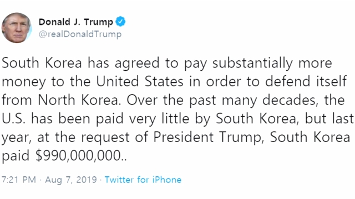This screenshot has width=355, height=199.
Task: Click the $990,000,000 amount in tweet
Action: point(78,155)
